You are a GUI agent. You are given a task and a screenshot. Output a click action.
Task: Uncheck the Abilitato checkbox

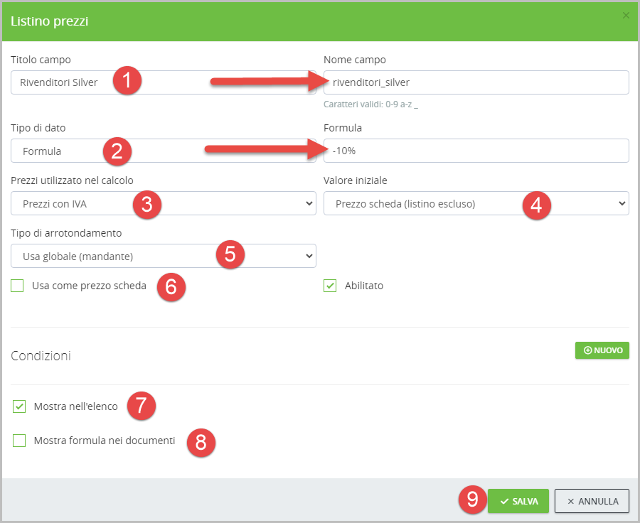click(330, 286)
